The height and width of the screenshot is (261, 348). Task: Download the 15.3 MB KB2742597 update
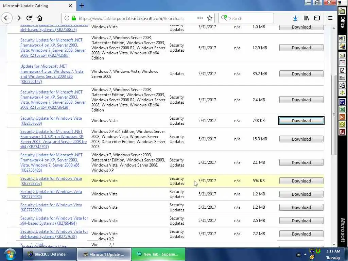tap(301, 139)
